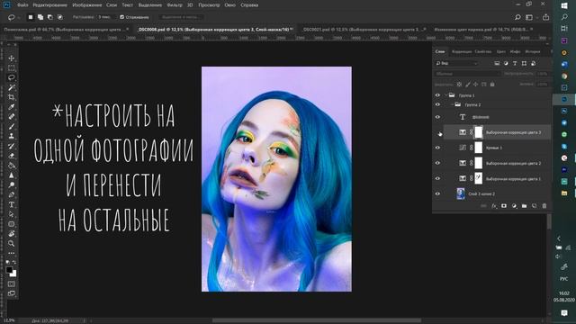Select the mask thumbnail of Кривые 1

[478, 148]
